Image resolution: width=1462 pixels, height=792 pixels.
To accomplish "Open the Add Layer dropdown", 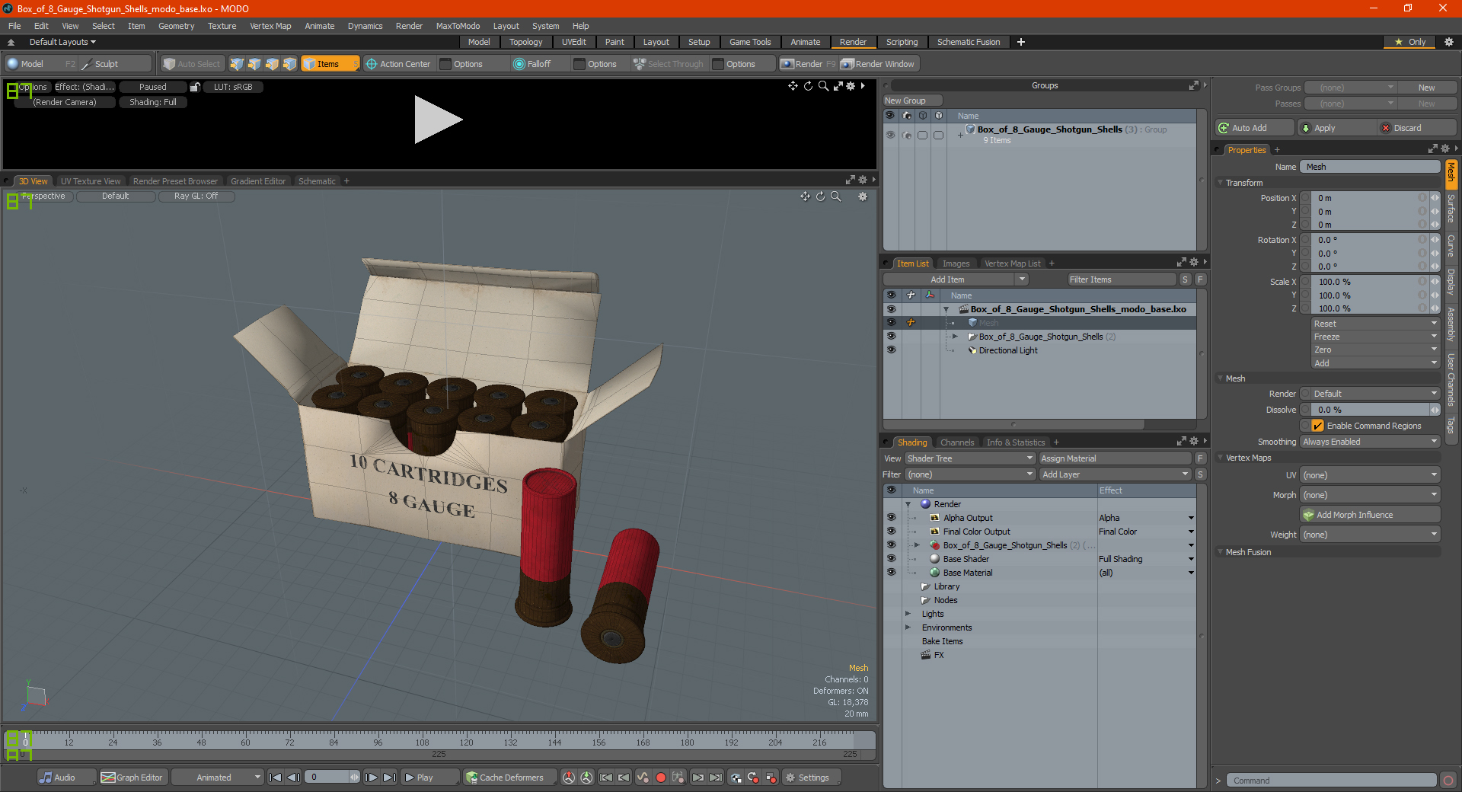I will (x=1115, y=474).
